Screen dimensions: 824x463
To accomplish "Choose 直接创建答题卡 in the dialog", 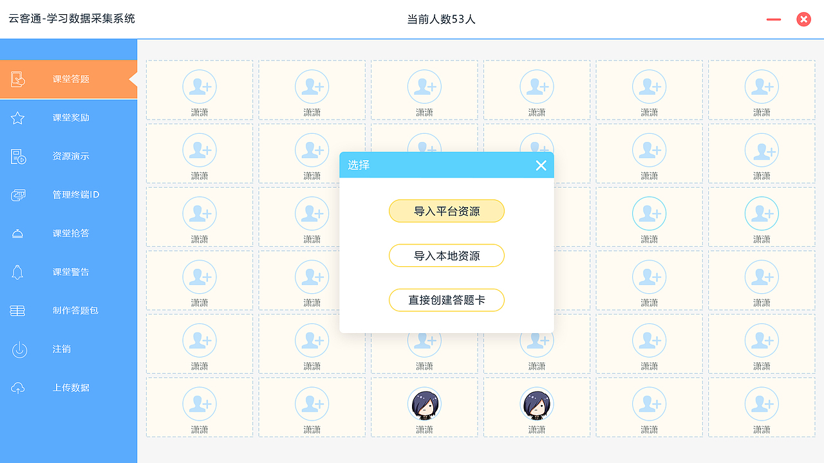I will 446,300.
